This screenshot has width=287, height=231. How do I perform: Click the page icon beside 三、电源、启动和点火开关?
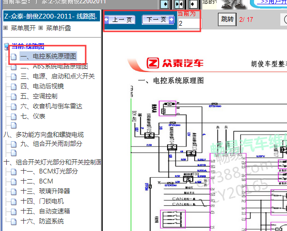coord(13,77)
